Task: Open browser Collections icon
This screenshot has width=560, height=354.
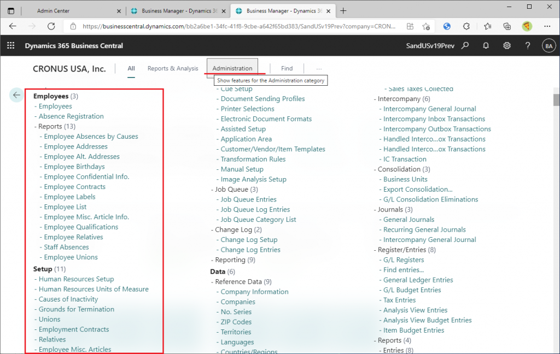Action: point(507,26)
